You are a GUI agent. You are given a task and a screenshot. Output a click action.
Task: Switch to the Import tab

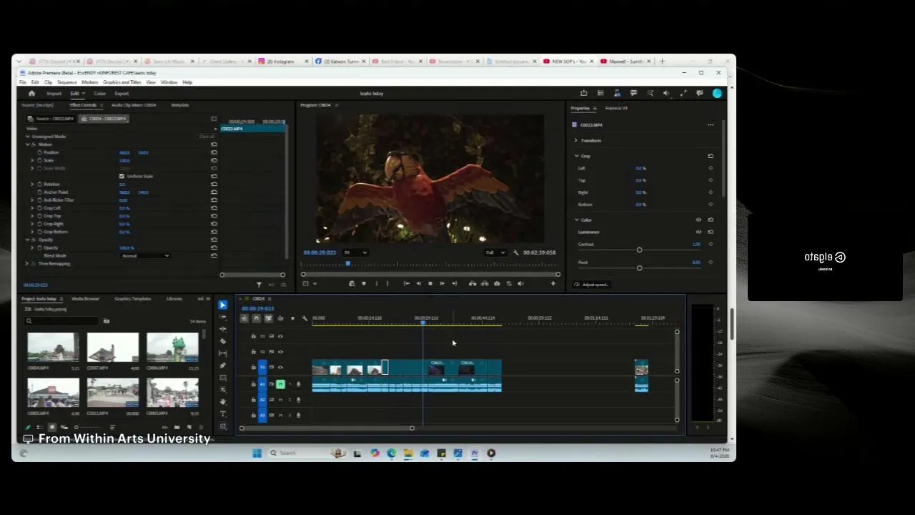(54, 94)
